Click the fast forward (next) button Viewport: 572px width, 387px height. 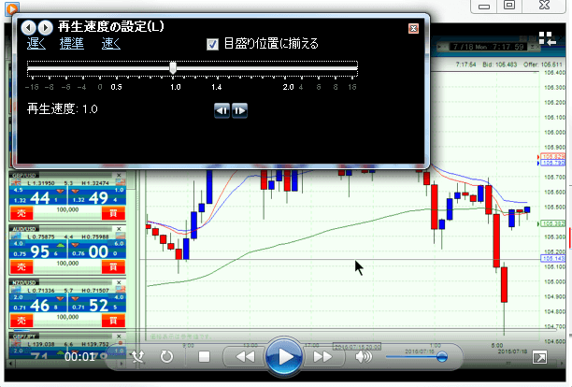(x=322, y=356)
